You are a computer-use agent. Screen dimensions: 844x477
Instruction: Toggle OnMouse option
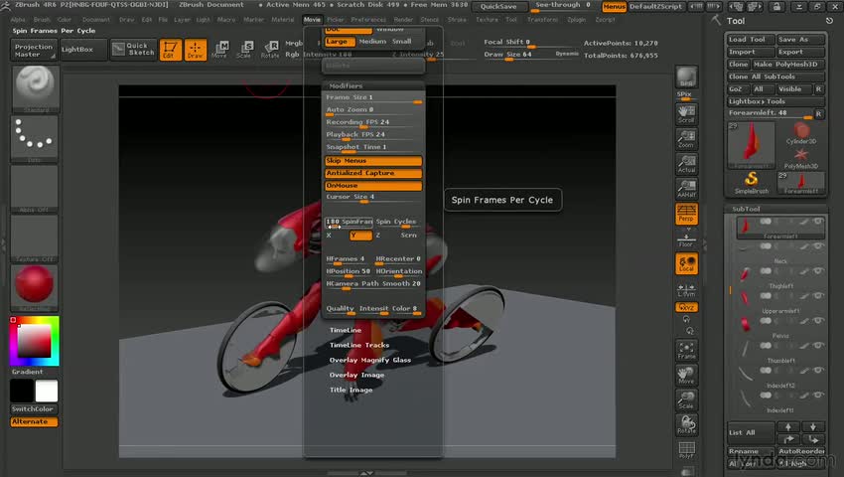[373, 186]
